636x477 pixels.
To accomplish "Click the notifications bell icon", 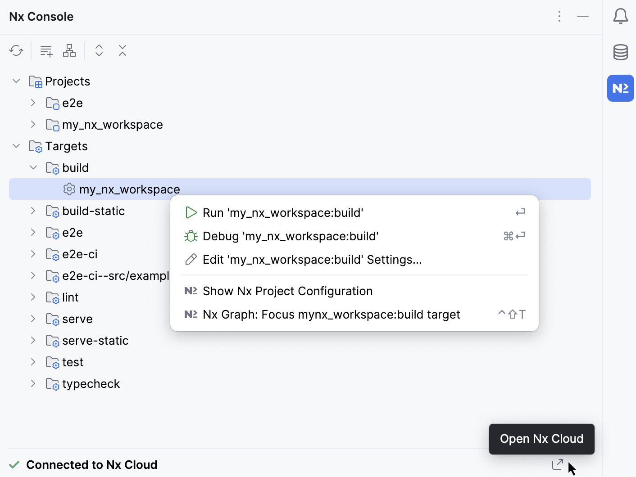I will [620, 16].
